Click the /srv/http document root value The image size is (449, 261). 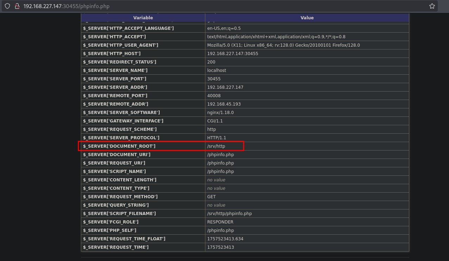(x=216, y=146)
